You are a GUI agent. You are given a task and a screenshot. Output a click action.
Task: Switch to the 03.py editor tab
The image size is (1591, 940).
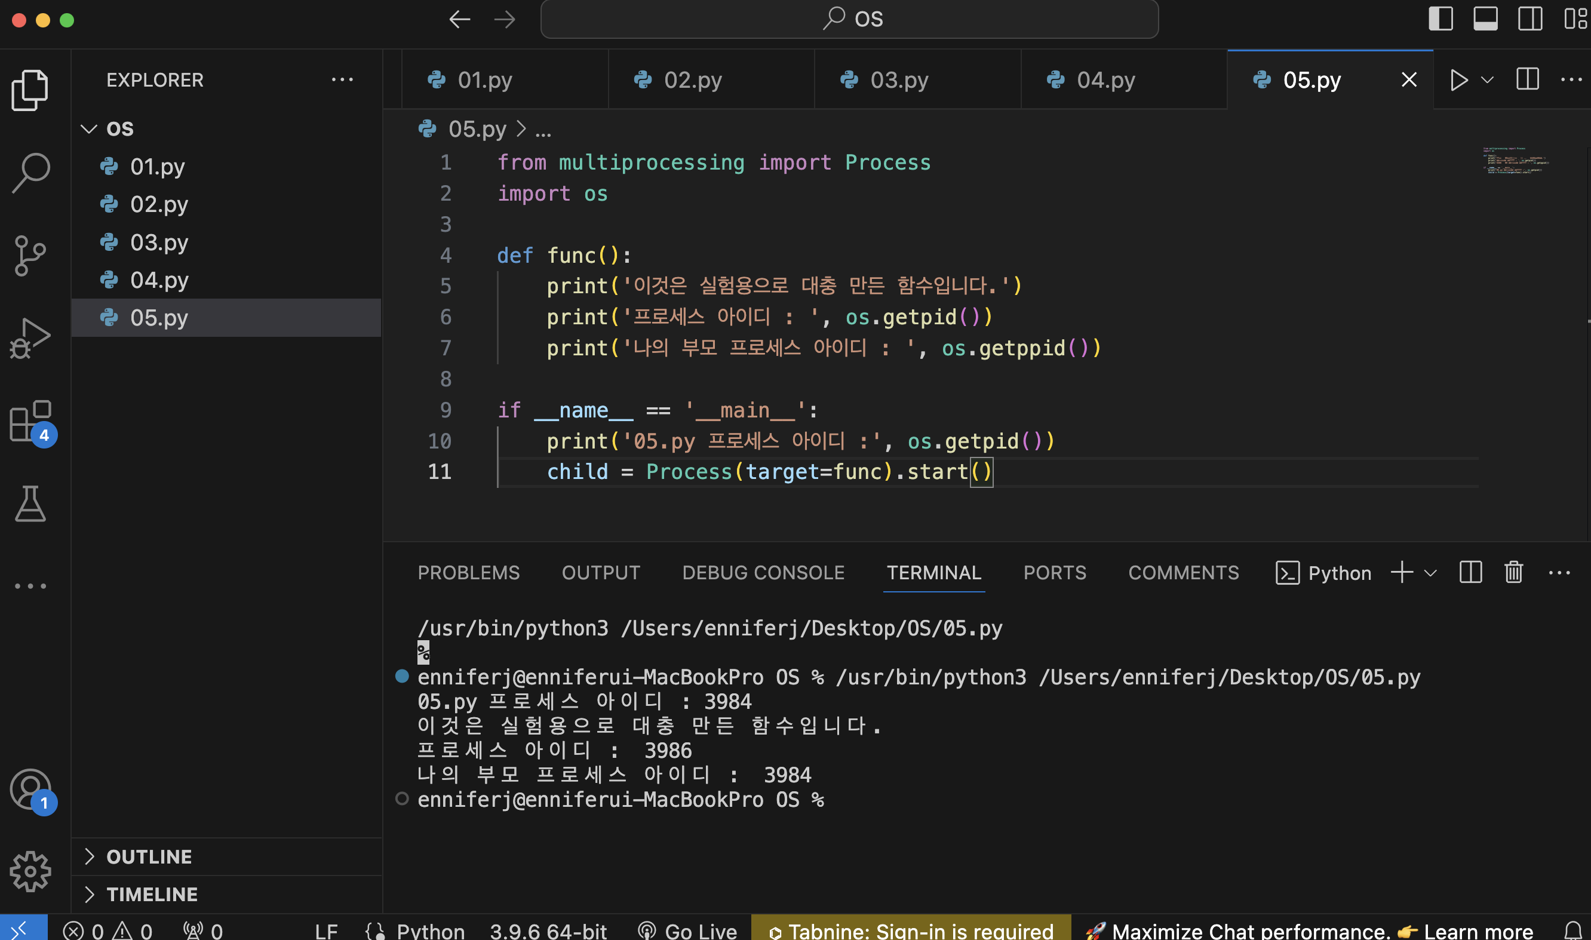point(899,80)
